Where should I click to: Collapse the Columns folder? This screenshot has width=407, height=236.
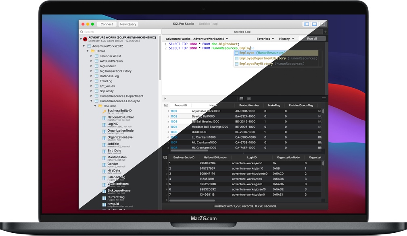tap(95, 106)
